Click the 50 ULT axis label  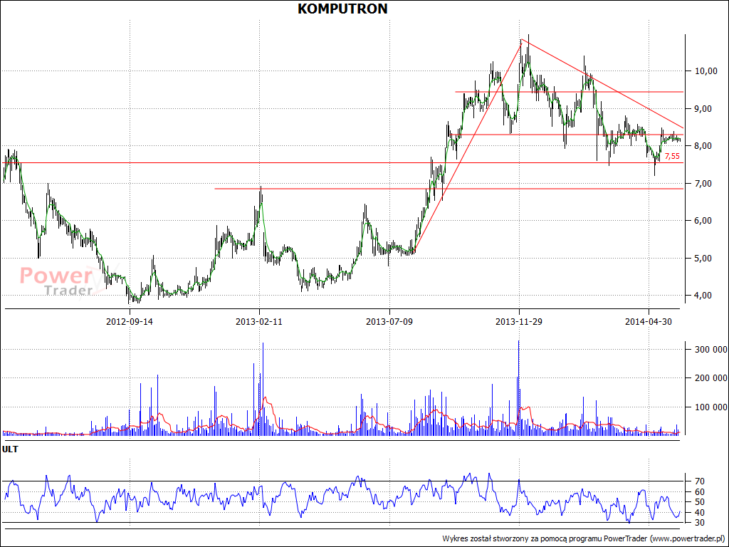click(700, 502)
